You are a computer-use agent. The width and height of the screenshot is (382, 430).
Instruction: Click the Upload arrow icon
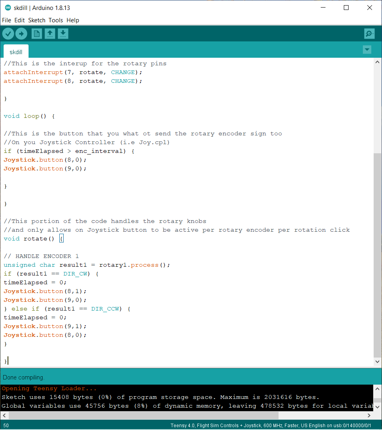coord(21,34)
